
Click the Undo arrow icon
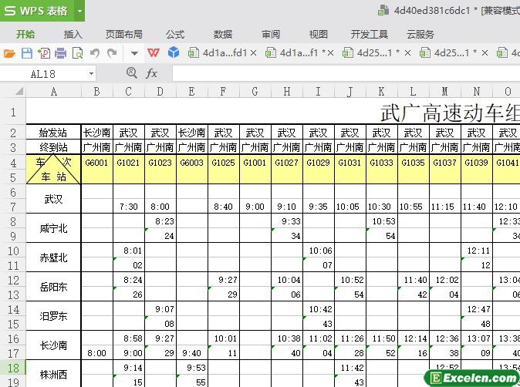[x=95, y=53]
